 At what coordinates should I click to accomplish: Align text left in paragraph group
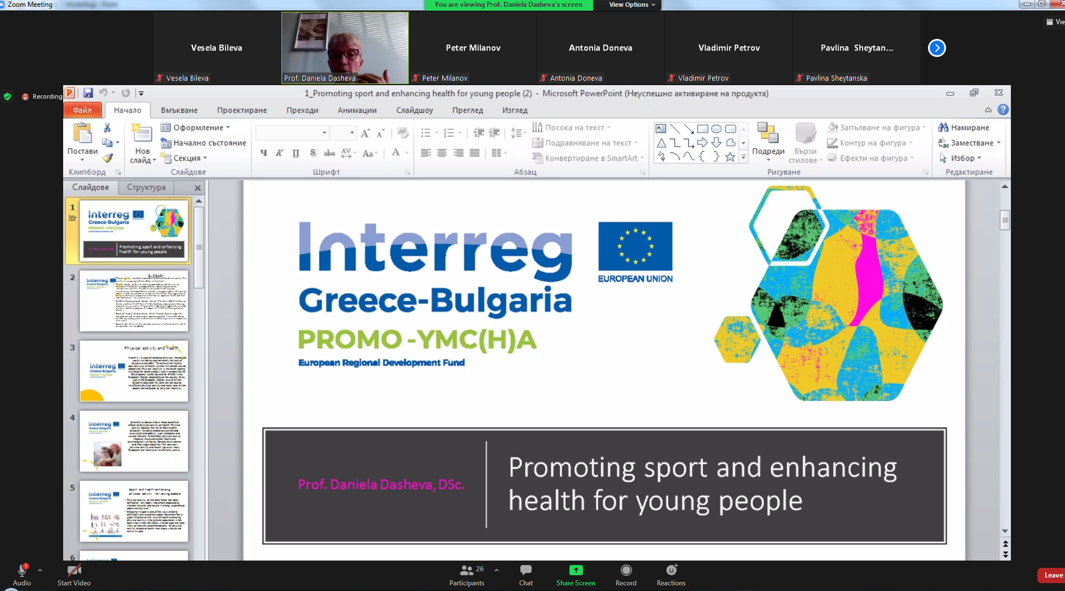426,153
